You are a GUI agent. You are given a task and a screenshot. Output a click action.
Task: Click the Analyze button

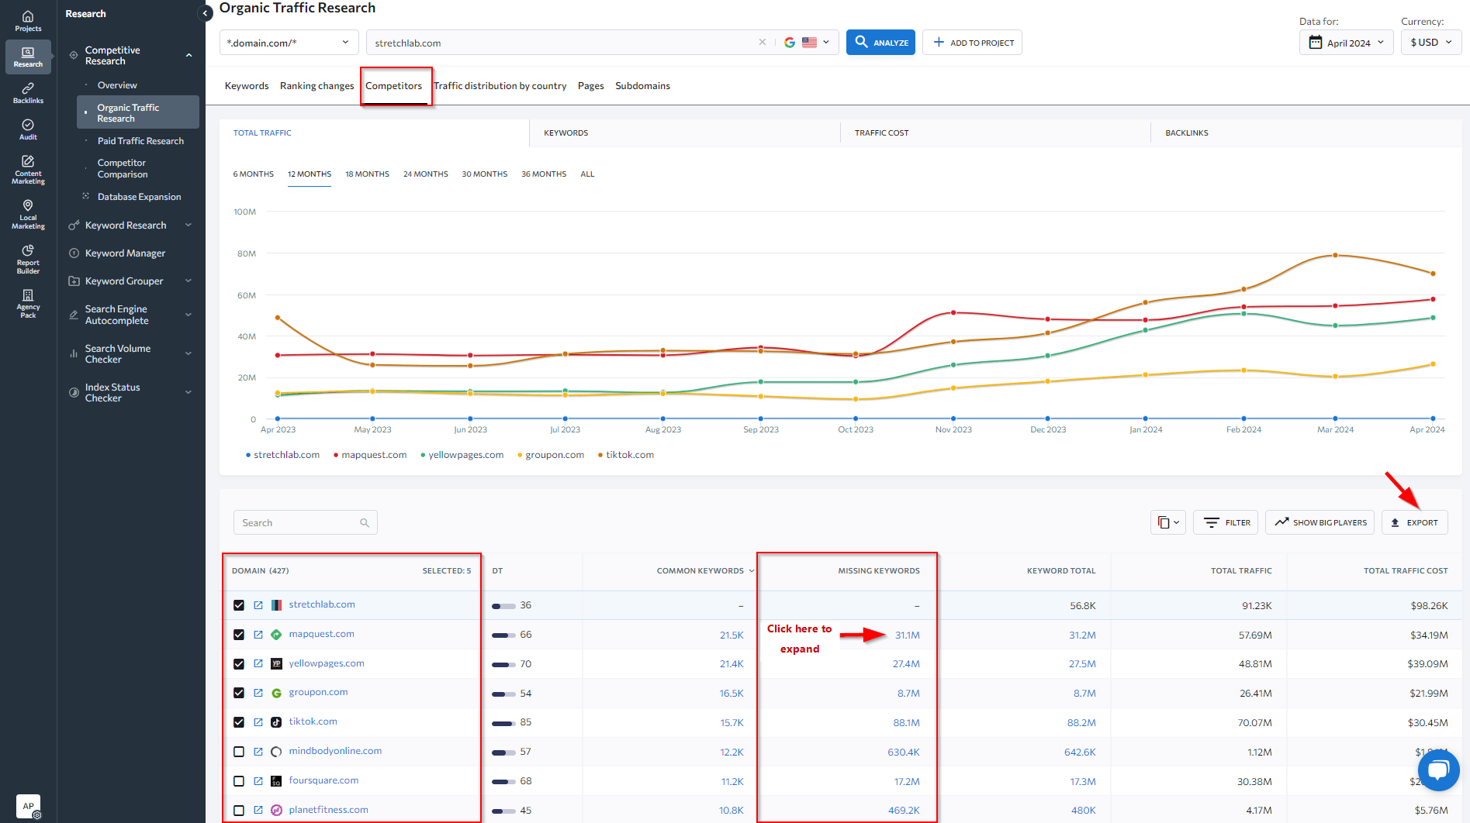click(x=880, y=43)
